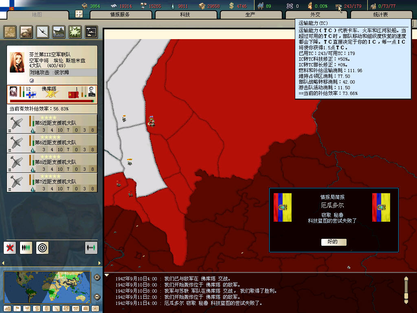Zoom out the minimap with minus

pyautogui.click(x=97, y=297)
